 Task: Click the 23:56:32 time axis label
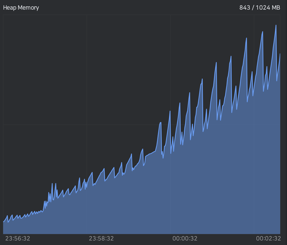tap(18, 238)
